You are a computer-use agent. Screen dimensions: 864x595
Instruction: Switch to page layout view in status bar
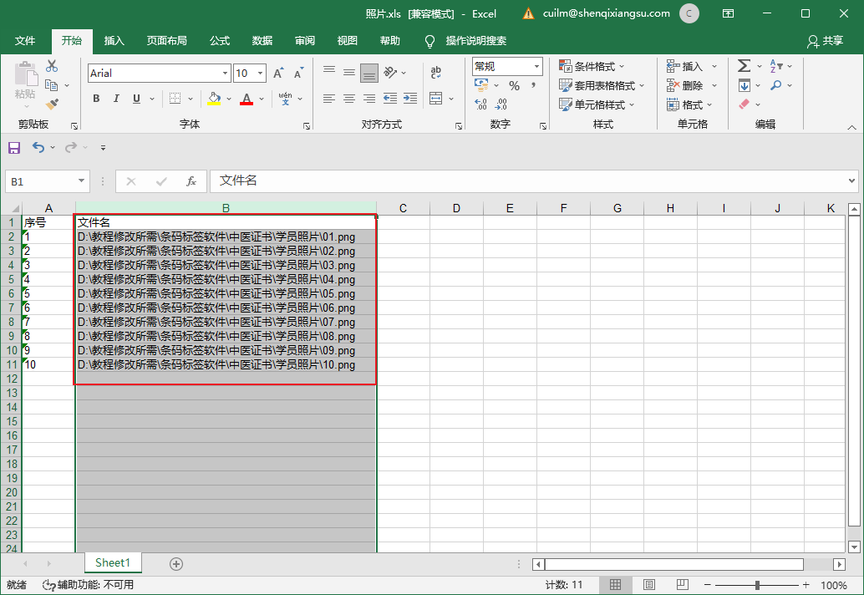pyautogui.click(x=648, y=585)
